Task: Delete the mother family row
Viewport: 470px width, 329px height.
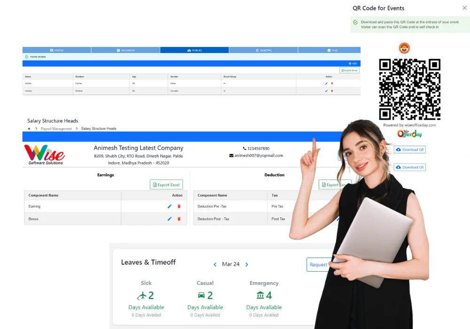Action: [x=332, y=91]
